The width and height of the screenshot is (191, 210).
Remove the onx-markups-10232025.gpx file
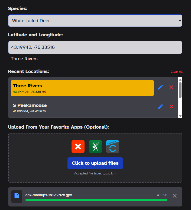click(175, 196)
